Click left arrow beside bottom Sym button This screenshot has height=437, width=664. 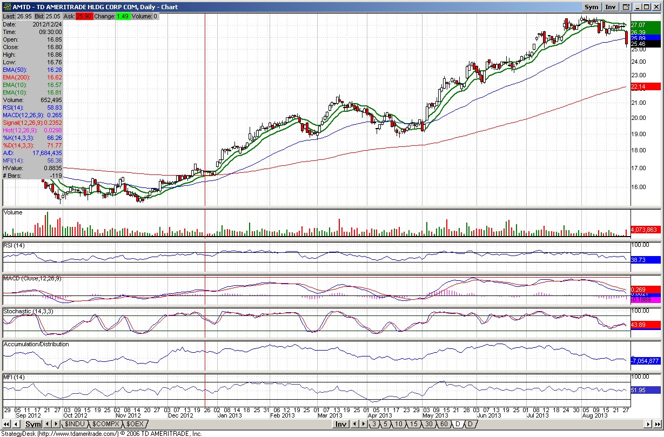tap(47, 424)
